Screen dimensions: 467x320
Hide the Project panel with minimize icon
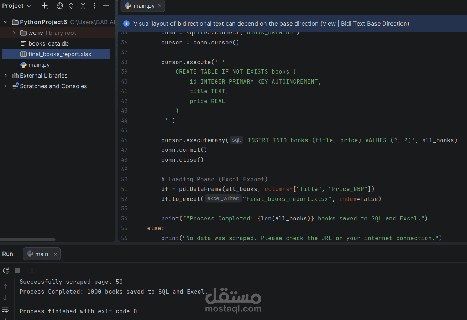[106, 6]
